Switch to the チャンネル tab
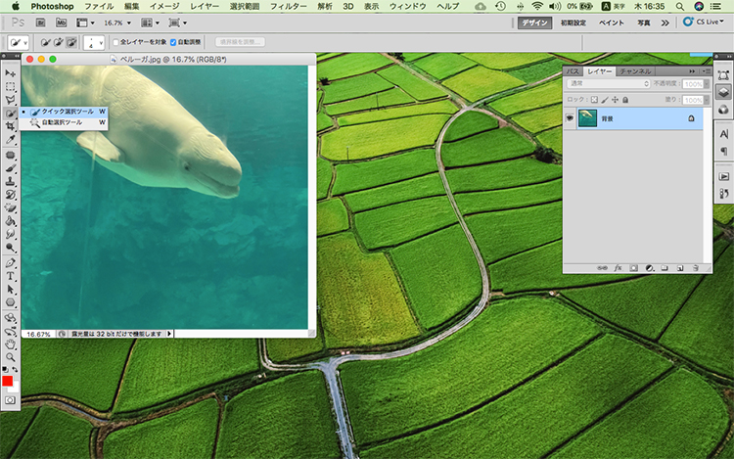This screenshot has width=734, height=459. (635, 71)
